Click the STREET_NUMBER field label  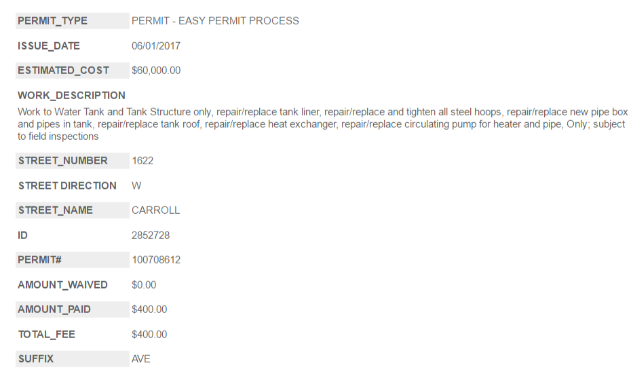62,161
